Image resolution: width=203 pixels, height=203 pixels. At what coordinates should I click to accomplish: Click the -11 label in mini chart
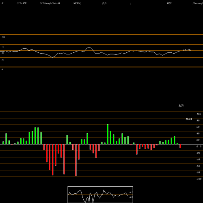pyautogui.click(x=131, y=192)
